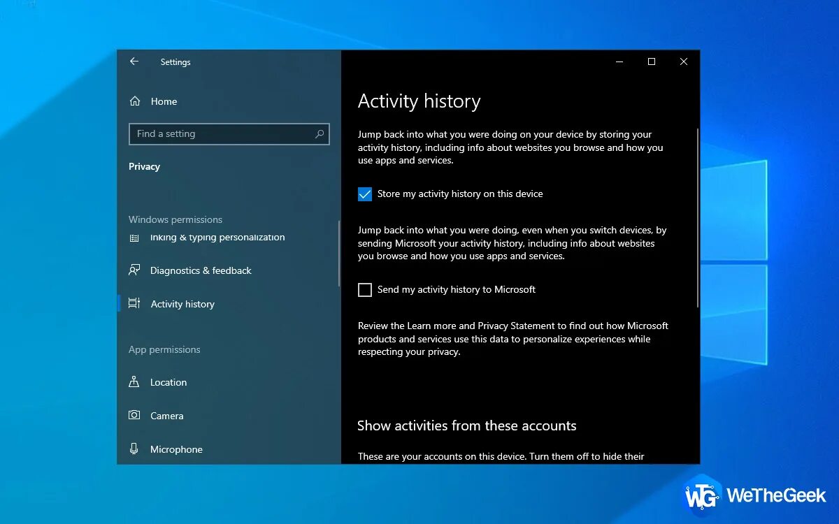Image resolution: width=839 pixels, height=524 pixels.
Task: Click the Home house icon
Action: point(135,101)
